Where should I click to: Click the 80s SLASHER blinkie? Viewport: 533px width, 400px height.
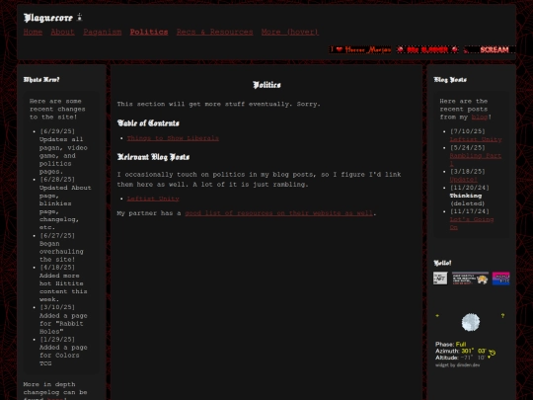(427, 49)
